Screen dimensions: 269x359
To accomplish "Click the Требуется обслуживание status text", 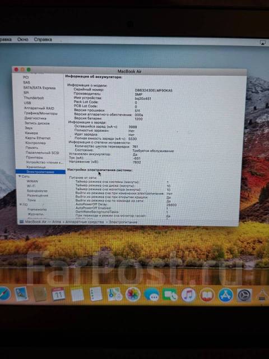I will point(153,151).
